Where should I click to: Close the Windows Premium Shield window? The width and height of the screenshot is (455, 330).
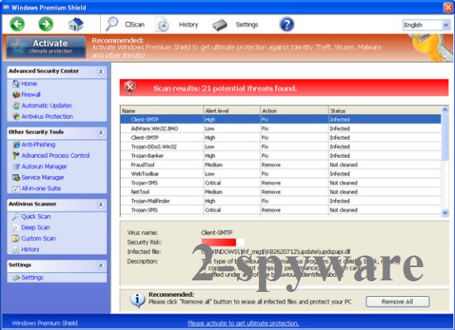tap(448, 7)
